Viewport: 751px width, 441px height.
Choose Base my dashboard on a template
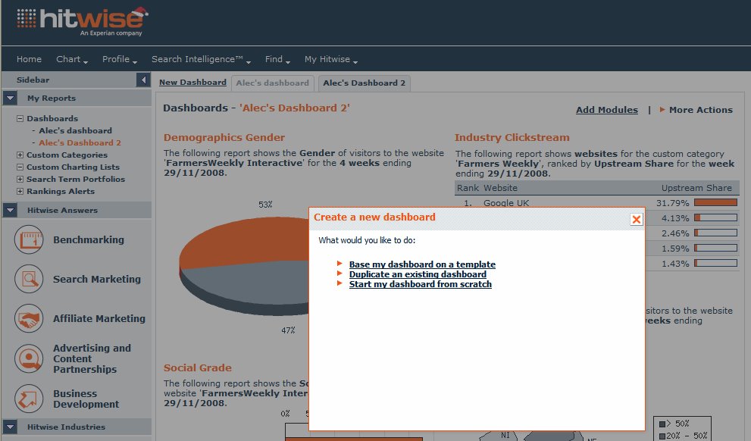point(422,264)
